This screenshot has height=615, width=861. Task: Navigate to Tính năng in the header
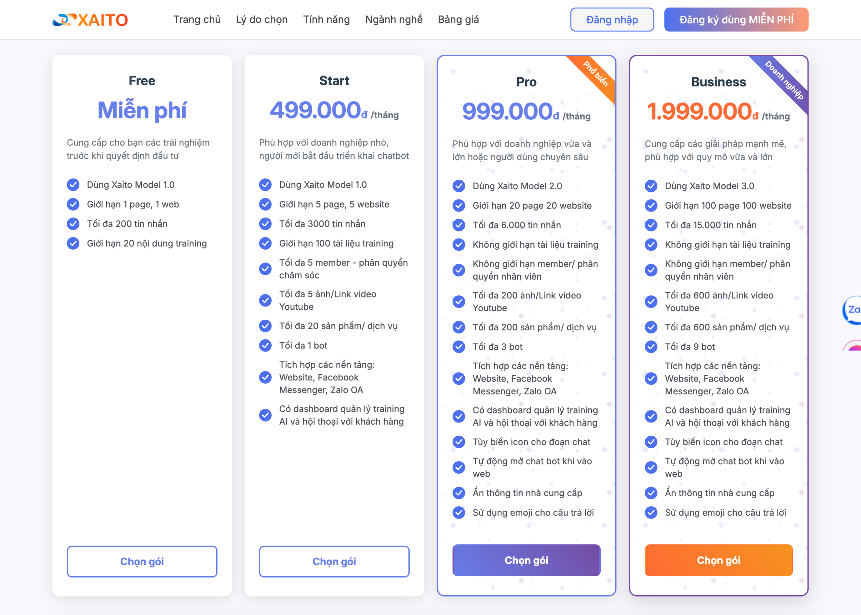pos(326,20)
